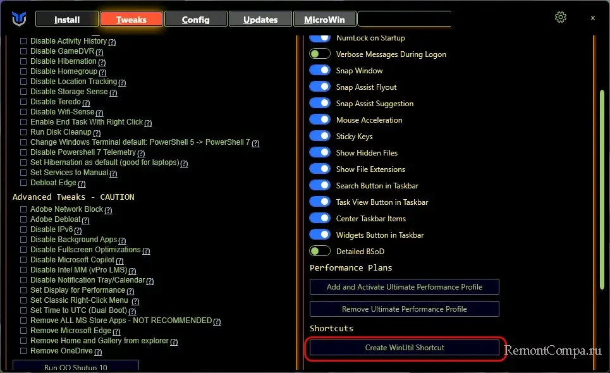This screenshot has width=610, height=373.
Task: Toggle the Detailed BSoD switch
Action: click(x=320, y=251)
